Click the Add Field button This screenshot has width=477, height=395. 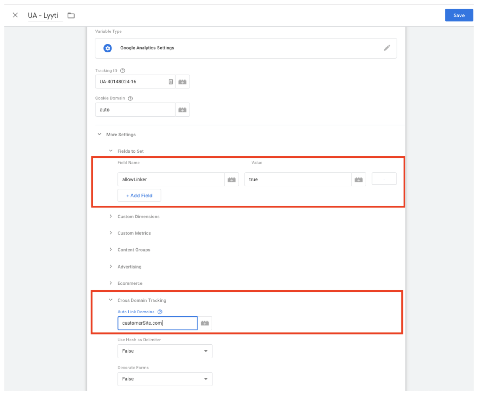coord(139,196)
